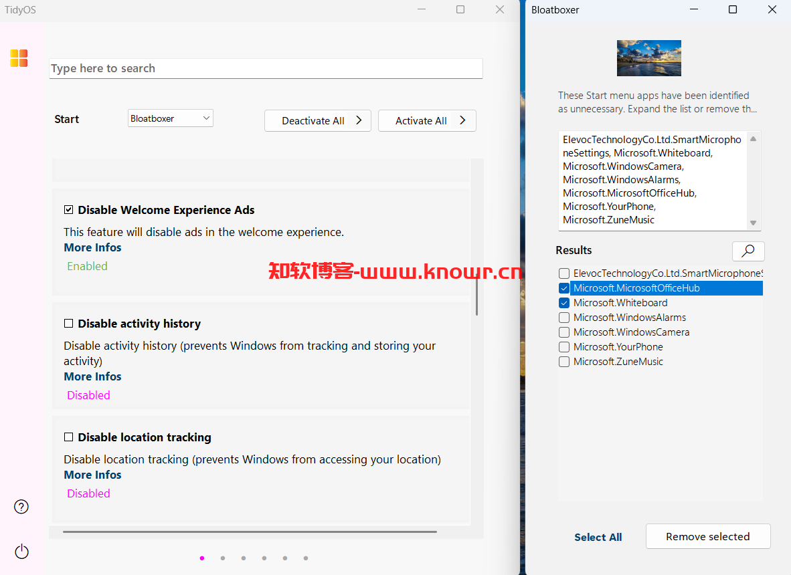Go to the fourth pagination dot
791x575 pixels.
click(x=264, y=558)
